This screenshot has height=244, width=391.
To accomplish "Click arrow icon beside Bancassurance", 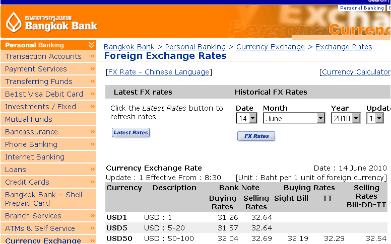I will tap(93, 131).
